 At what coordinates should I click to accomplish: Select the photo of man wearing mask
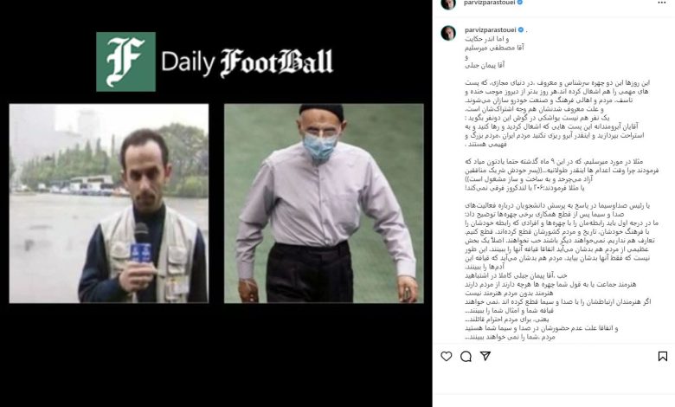[x=324, y=203]
